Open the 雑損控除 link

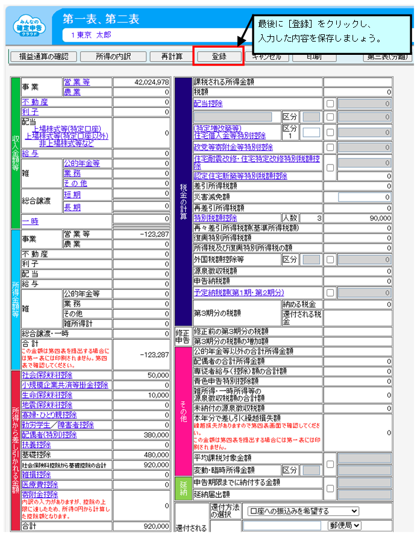point(36,475)
